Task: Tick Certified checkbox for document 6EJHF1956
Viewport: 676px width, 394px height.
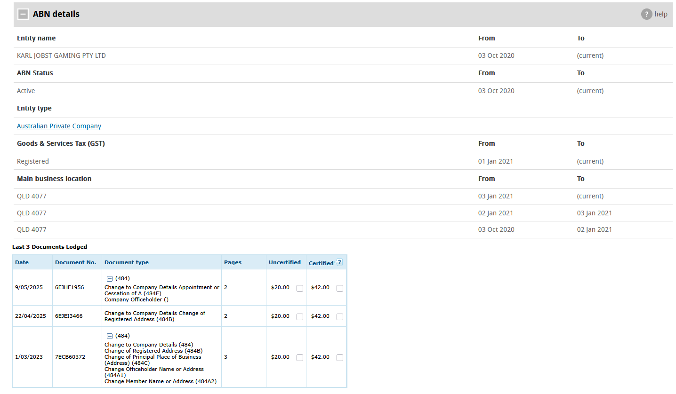Action: (340, 288)
